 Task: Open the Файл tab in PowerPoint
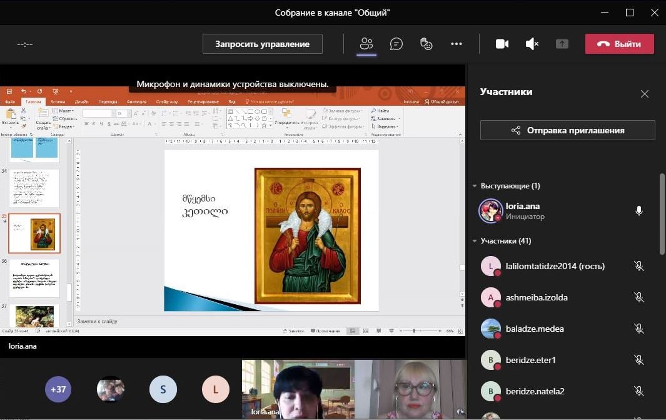tap(10, 101)
